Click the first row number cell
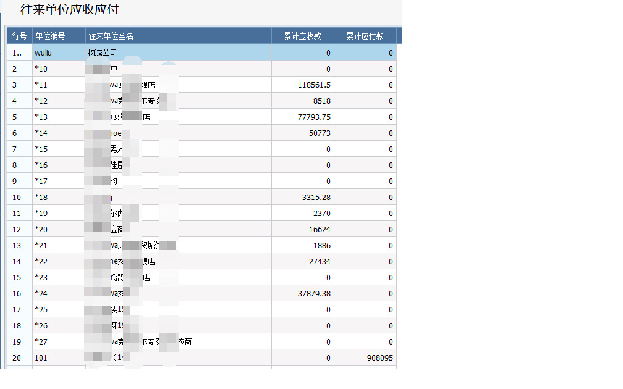 20,53
